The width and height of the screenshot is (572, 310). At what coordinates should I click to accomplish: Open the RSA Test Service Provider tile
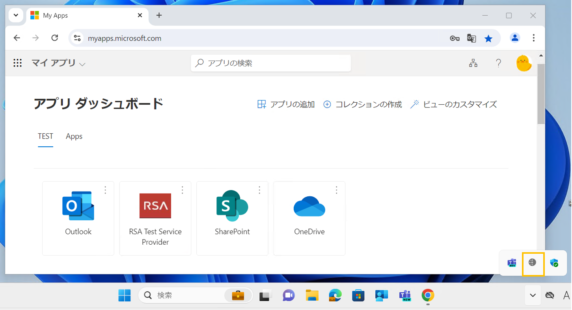[x=155, y=218]
